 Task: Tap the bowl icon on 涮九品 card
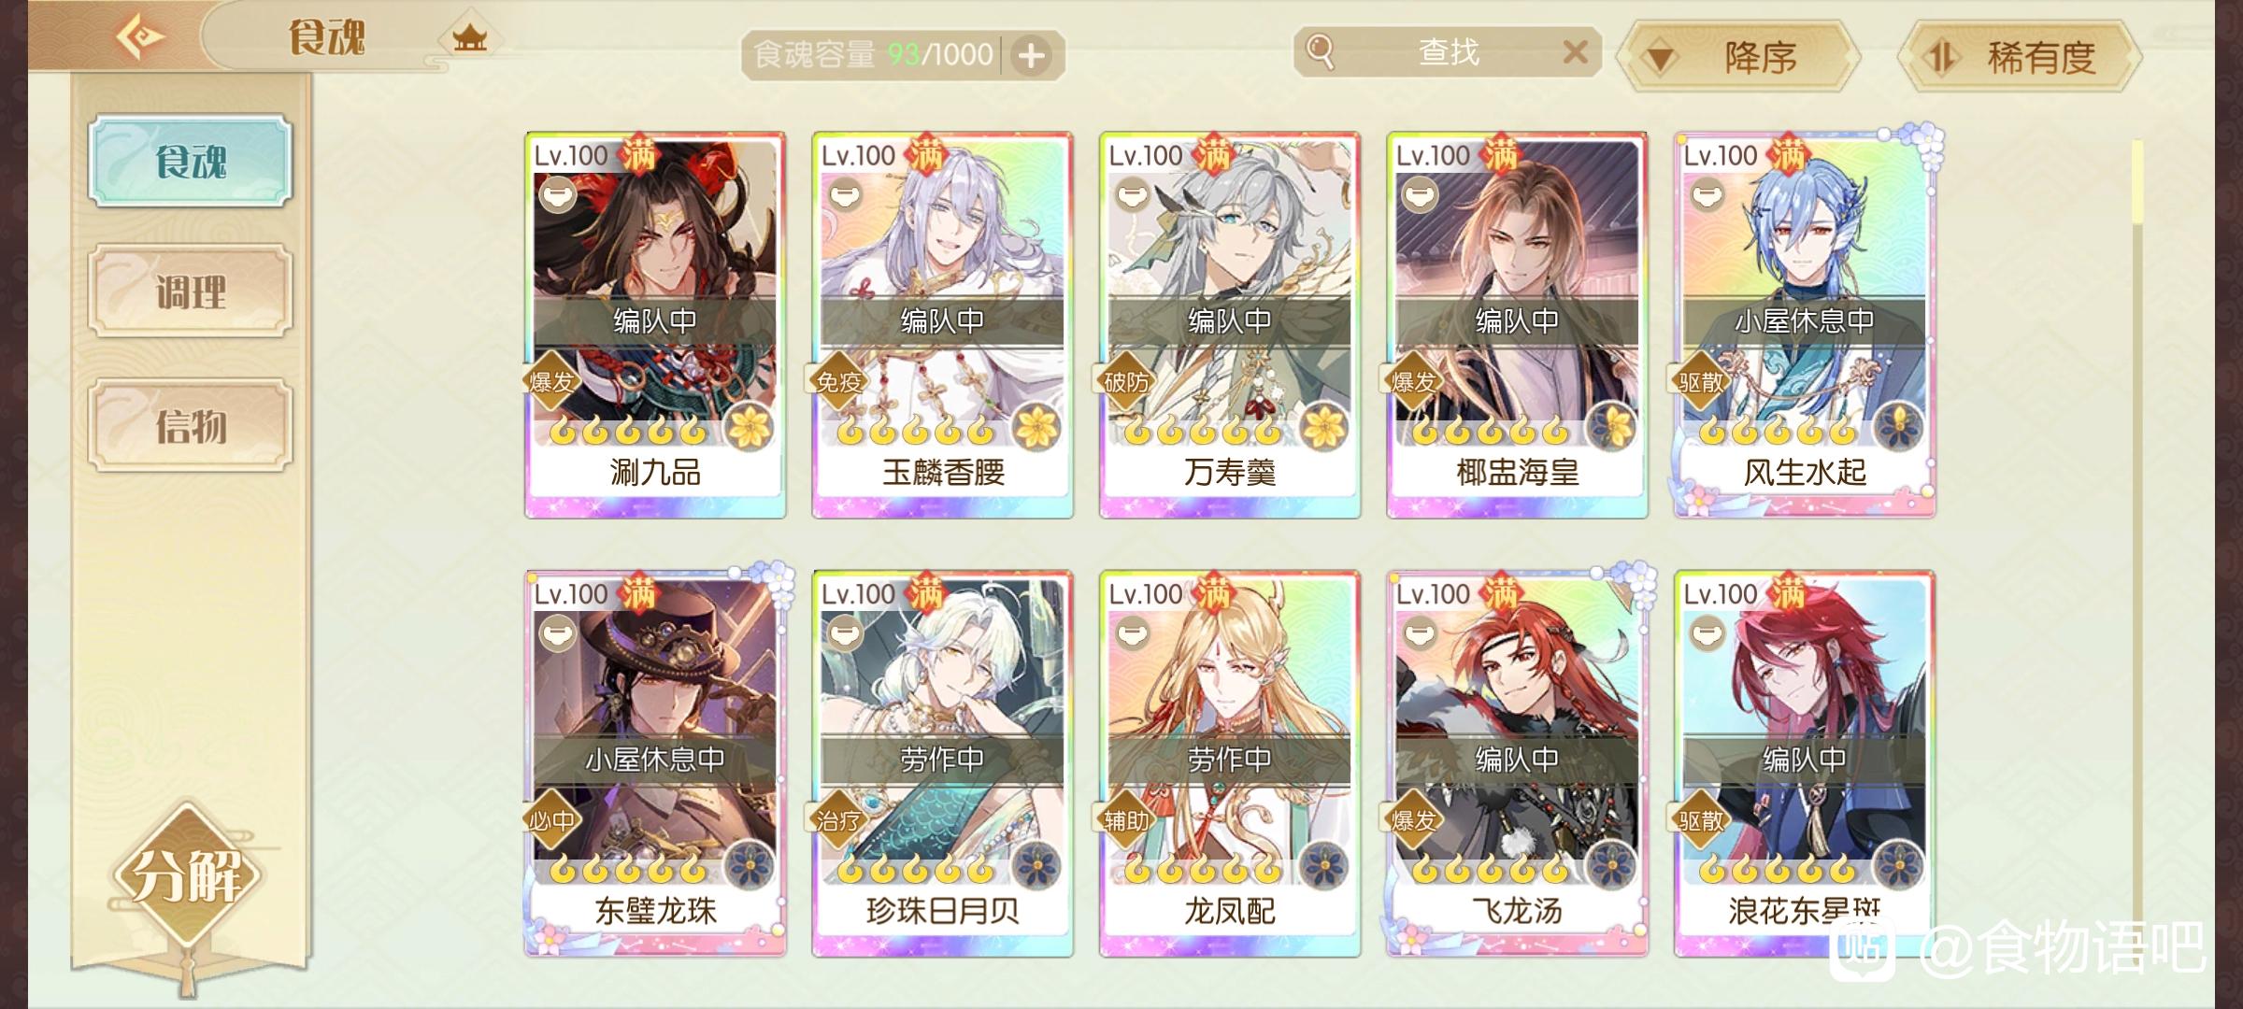tap(558, 194)
